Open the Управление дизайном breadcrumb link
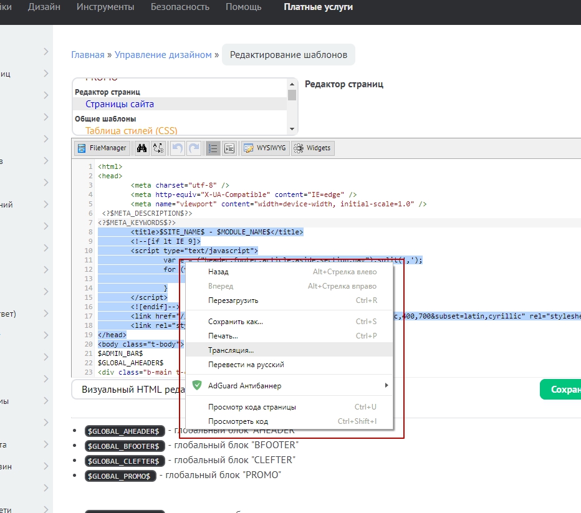This screenshot has width=581, height=513. [163, 55]
